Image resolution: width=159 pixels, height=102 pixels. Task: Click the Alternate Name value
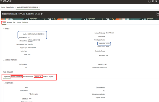click(x=34, y=41)
